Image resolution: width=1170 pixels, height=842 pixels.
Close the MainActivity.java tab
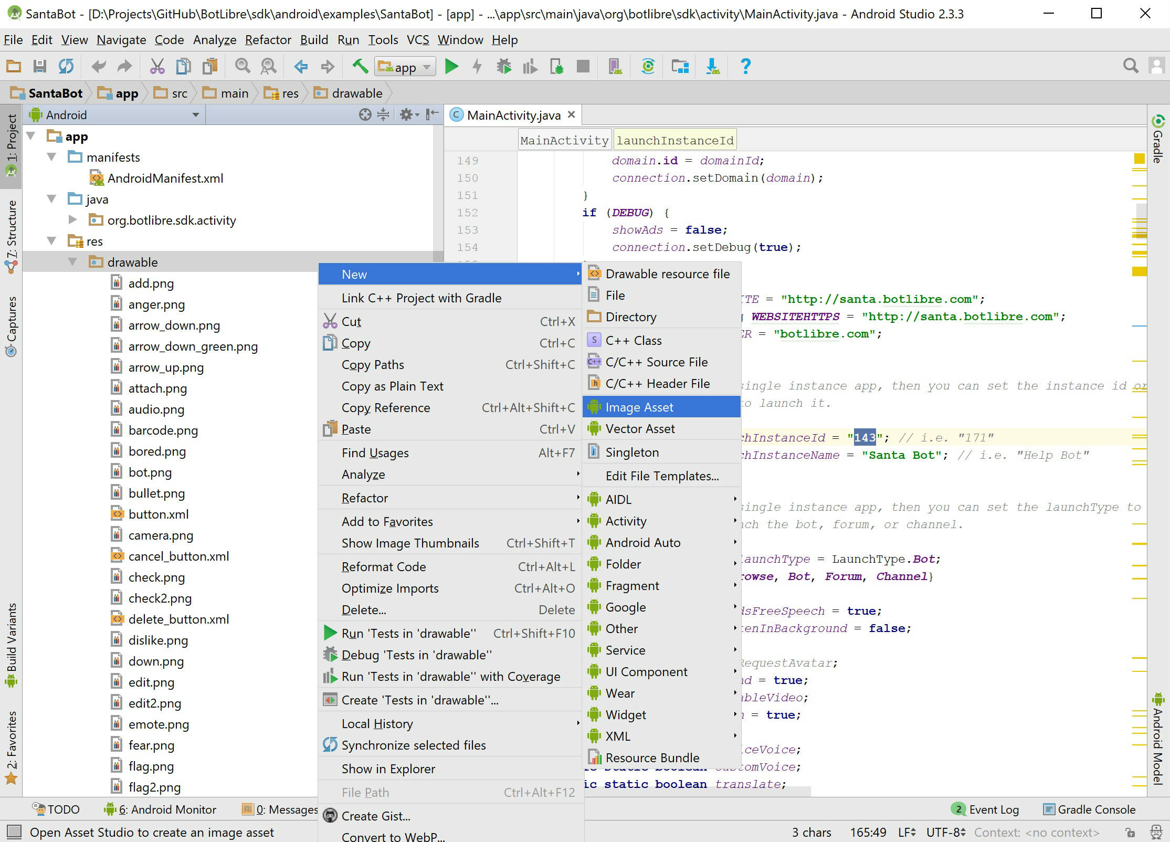click(x=572, y=114)
